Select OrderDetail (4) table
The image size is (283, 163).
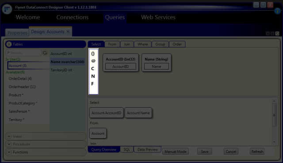pyautogui.click(x=20, y=78)
